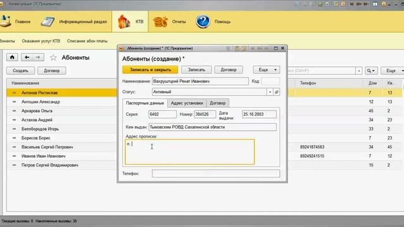404x227 pixels.
Task: Open the calendar icon in dialog title bar
Action: (x=244, y=49)
